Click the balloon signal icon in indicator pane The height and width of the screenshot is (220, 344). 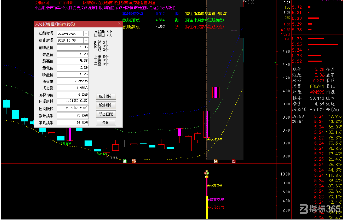click(206, 174)
